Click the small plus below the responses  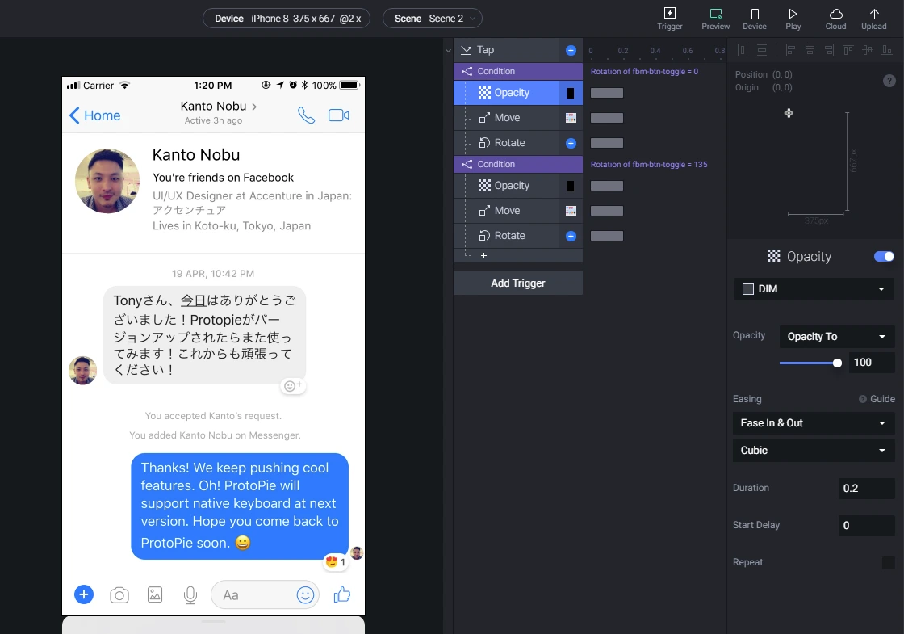tap(483, 255)
